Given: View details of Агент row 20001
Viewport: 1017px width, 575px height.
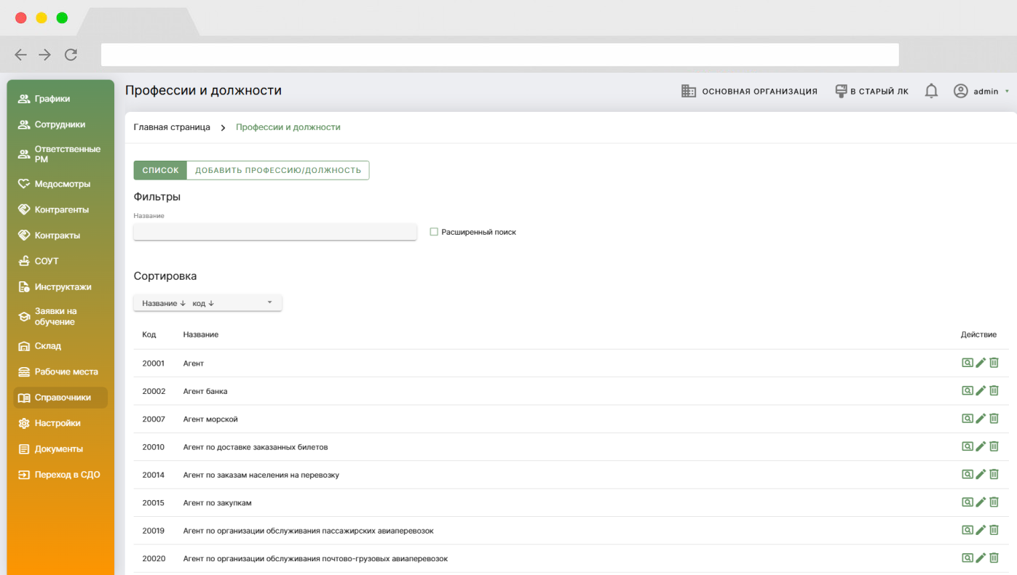Looking at the screenshot, I should 967,363.
